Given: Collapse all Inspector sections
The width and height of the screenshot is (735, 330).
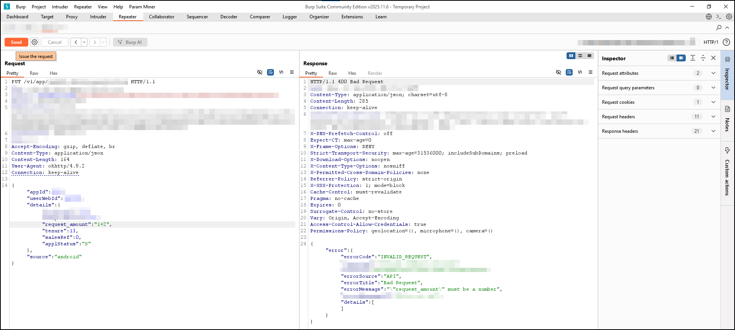Looking at the screenshot, I should [703, 58].
